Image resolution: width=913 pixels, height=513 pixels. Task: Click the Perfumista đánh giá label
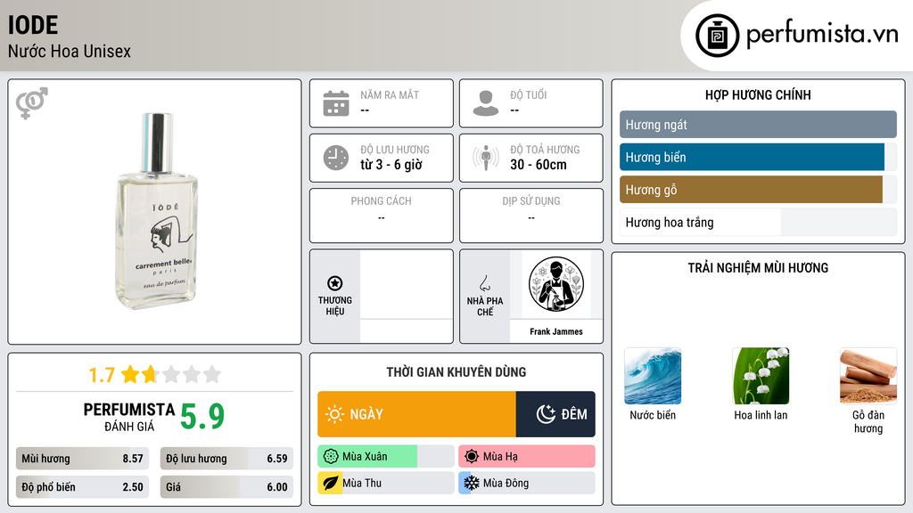(x=129, y=417)
